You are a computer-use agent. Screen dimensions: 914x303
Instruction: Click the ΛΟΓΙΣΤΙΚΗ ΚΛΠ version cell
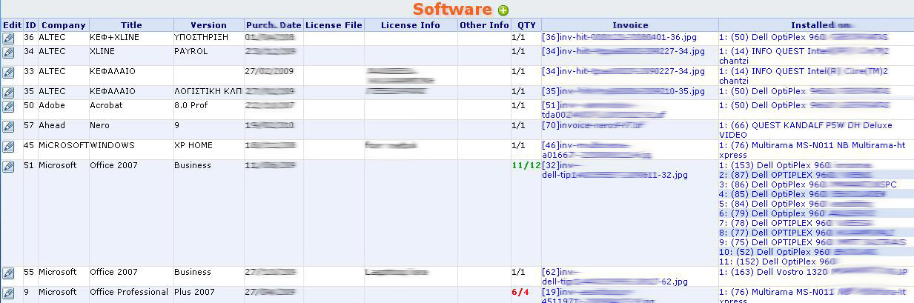click(208, 91)
